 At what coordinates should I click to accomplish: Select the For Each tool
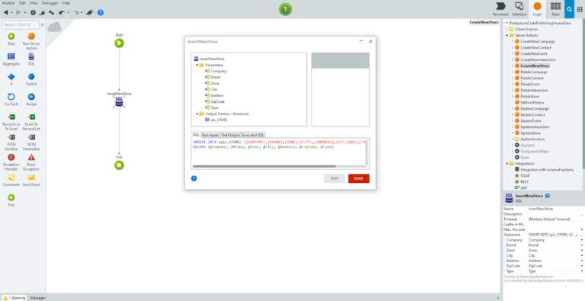pos(11,99)
